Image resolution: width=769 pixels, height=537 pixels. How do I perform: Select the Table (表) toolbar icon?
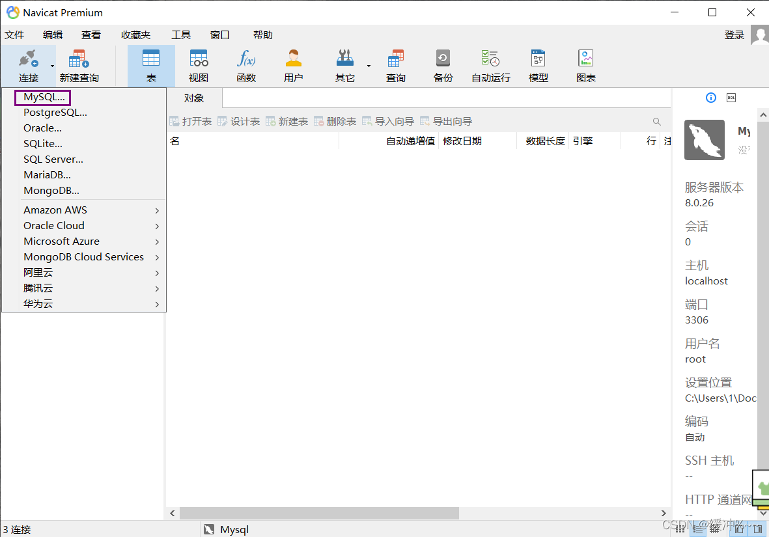point(151,59)
